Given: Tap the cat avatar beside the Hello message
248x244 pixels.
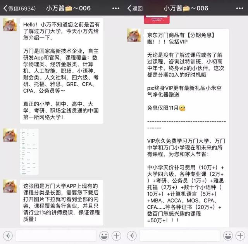Looking at the screenshot, I should (10, 24).
